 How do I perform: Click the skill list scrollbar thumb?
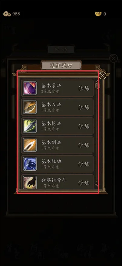(97, 84)
